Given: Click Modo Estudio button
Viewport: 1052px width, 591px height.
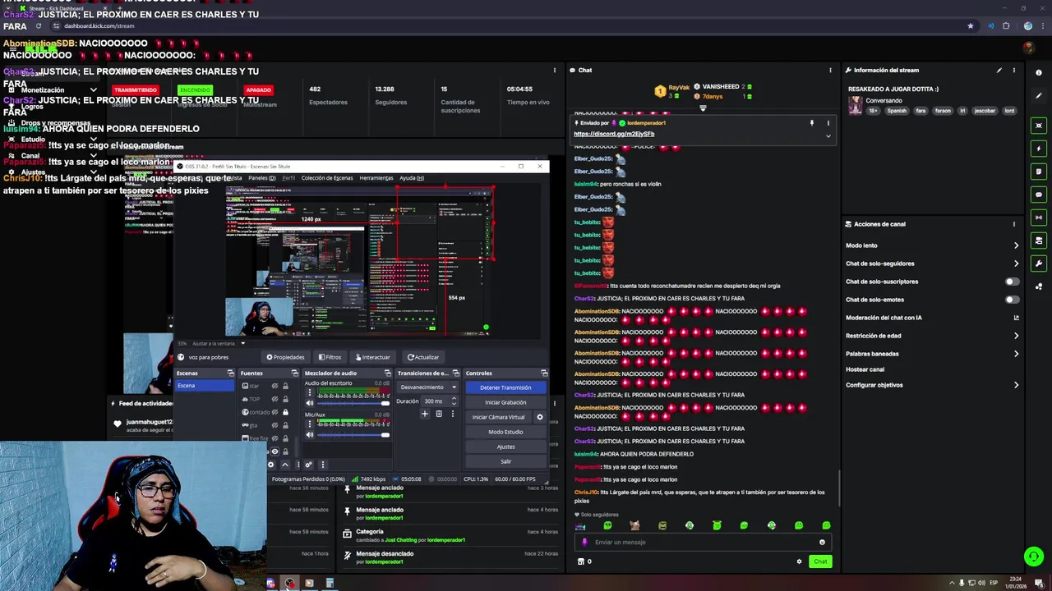Looking at the screenshot, I should point(505,432).
